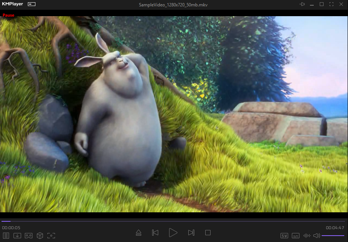
Task: Open a file with the eject icon
Action: (139, 233)
